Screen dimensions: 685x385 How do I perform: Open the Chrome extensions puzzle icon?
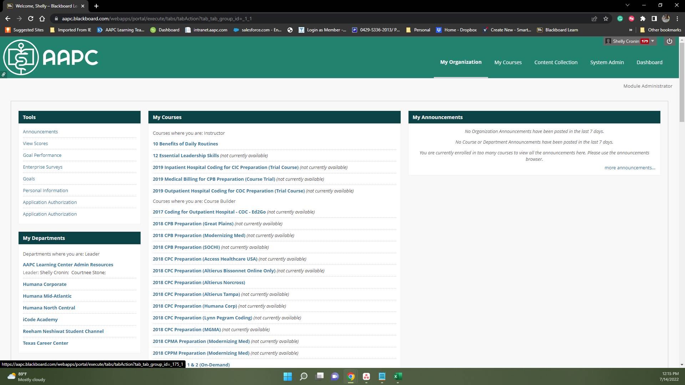(x=643, y=19)
